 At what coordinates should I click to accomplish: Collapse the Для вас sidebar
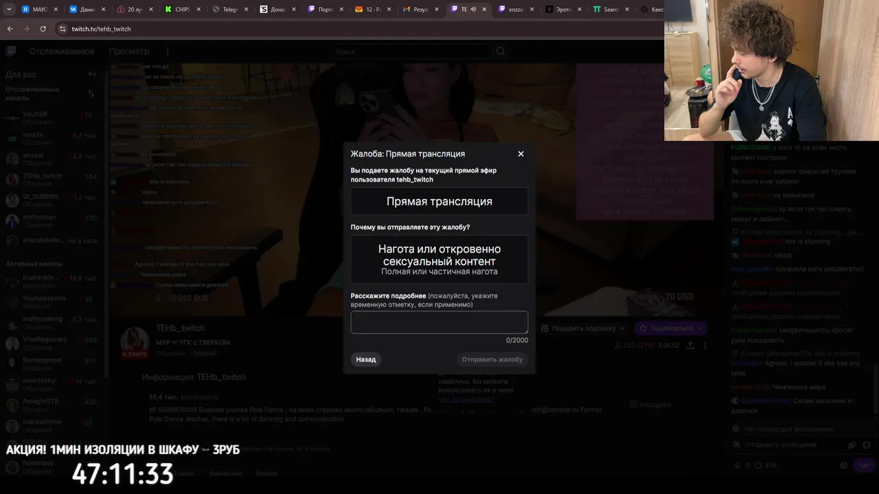(91, 74)
